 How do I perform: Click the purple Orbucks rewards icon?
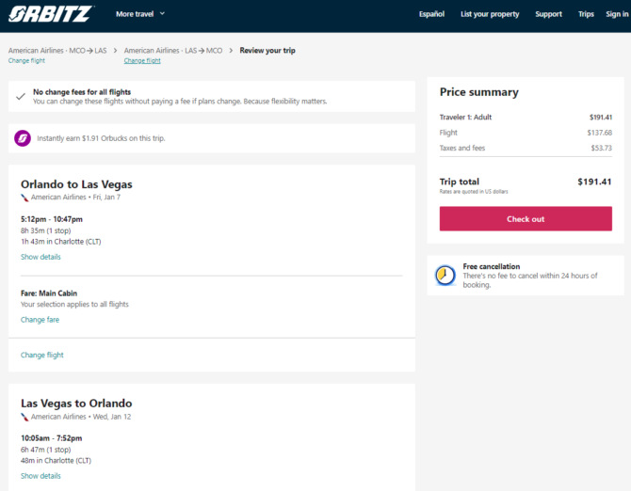click(23, 138)
